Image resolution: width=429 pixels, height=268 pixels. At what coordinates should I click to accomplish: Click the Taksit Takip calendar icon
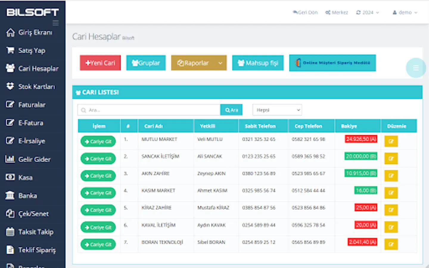[x=10, y=232]
